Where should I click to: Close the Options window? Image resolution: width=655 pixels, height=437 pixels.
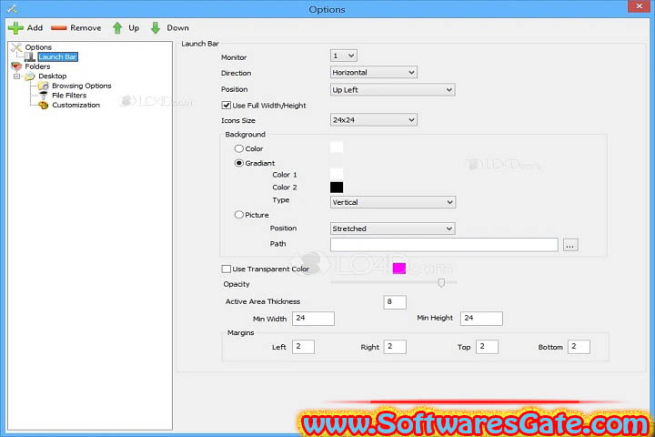point(640,6)
